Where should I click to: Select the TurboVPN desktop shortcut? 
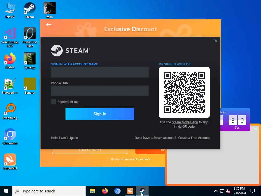tap(10, 162)
